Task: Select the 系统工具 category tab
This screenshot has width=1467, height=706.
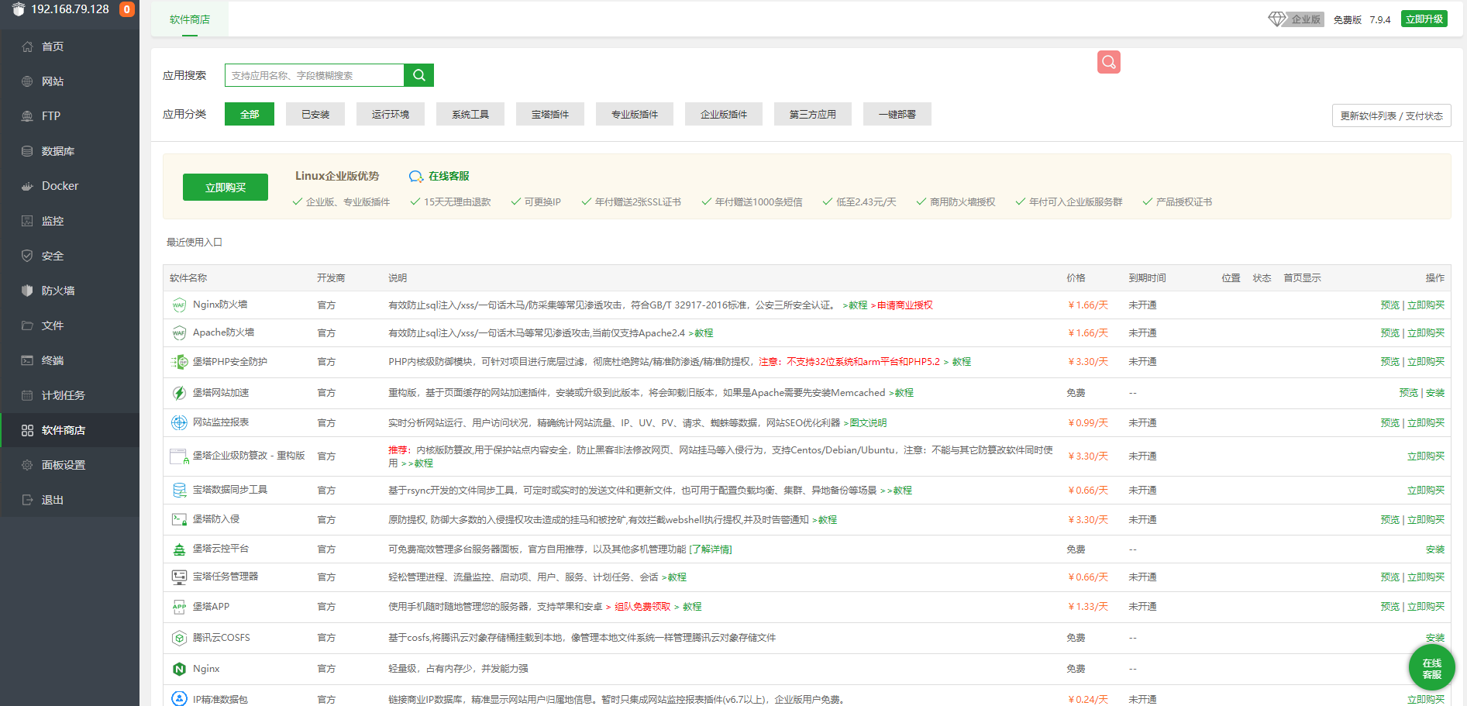Action: [x=470, y=114]
